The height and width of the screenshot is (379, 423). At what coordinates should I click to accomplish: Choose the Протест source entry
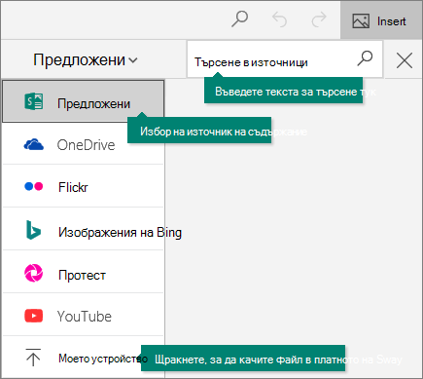click(84, 273)
